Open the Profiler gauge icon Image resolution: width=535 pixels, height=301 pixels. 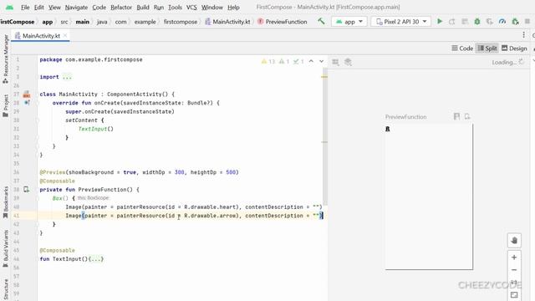tap(502, 22)
